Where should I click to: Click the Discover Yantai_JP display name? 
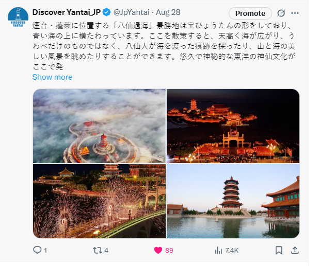(67, 12)
